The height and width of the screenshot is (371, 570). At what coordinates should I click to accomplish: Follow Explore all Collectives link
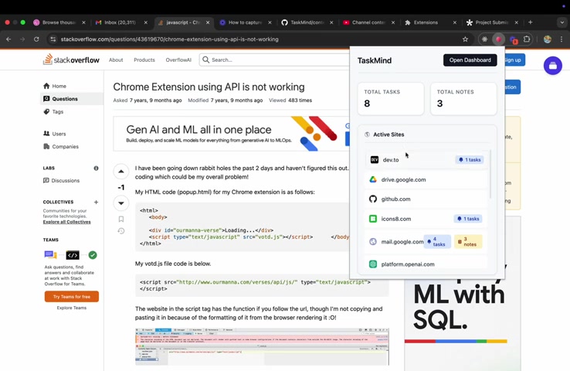tap(67, 222)
